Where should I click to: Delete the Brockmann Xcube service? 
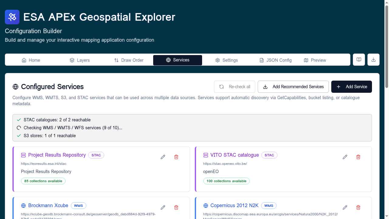tap(176, 207)
